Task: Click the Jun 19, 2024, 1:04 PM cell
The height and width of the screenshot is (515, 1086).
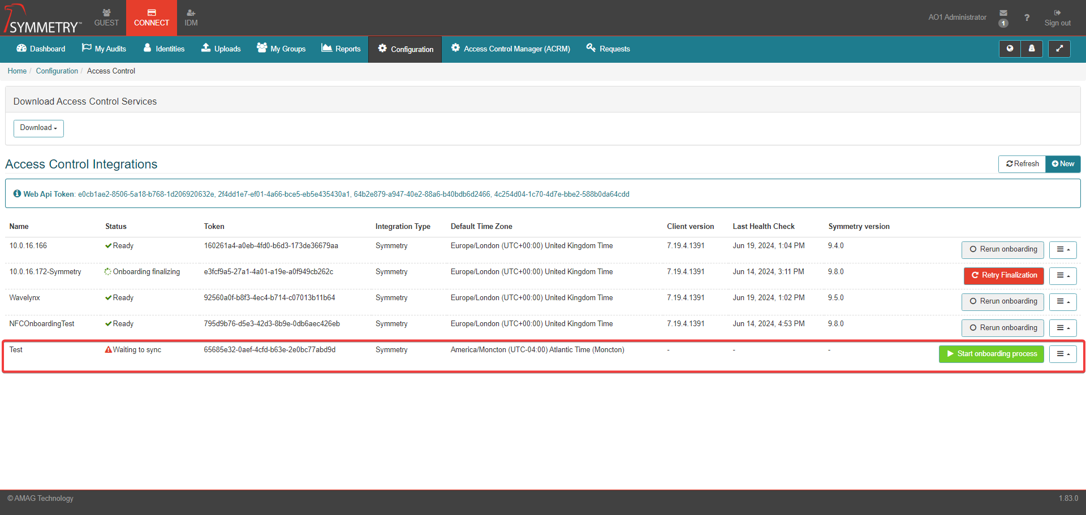Action: click(x=769, y=246)
